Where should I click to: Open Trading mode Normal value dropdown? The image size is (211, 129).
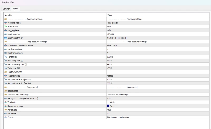110,76
